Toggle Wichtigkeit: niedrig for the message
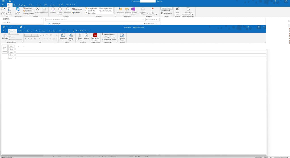 (x=110, y=40)
